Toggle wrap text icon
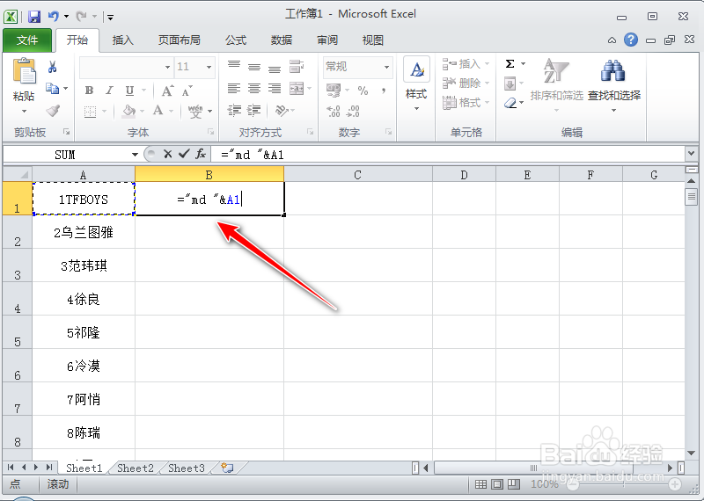This screenshot has height=501, width=704. [297, 67]
